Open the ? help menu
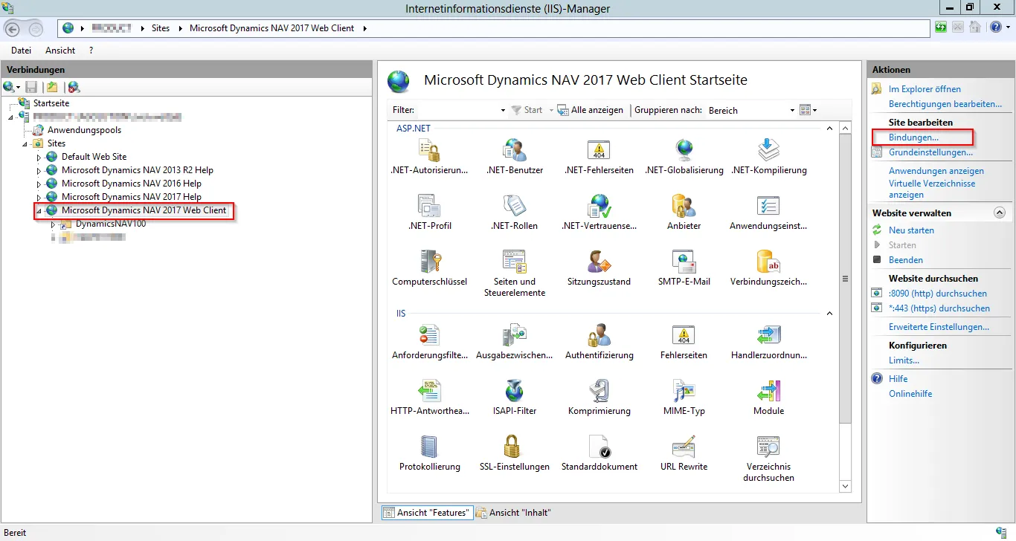This screenshot has height=541, width=1016. tap(91, 51)
